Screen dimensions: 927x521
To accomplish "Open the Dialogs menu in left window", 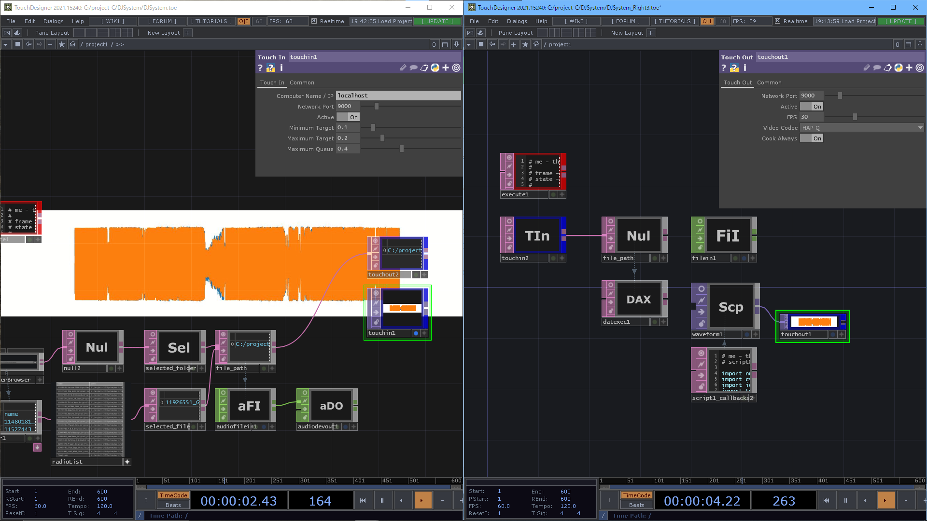I will (x=53, y=21).
